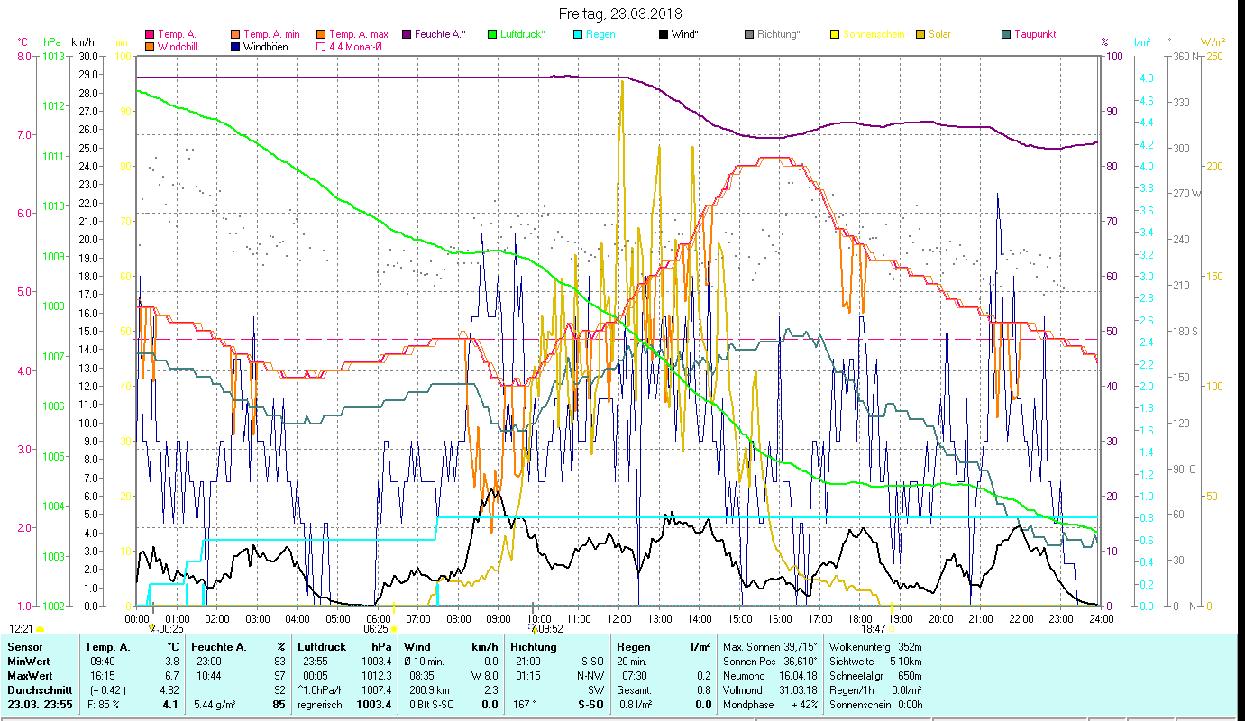Click the chart title Freitag, 23.03.2018
The width and height of the screenshot is (1245, 721).
[x=620, y=14]
